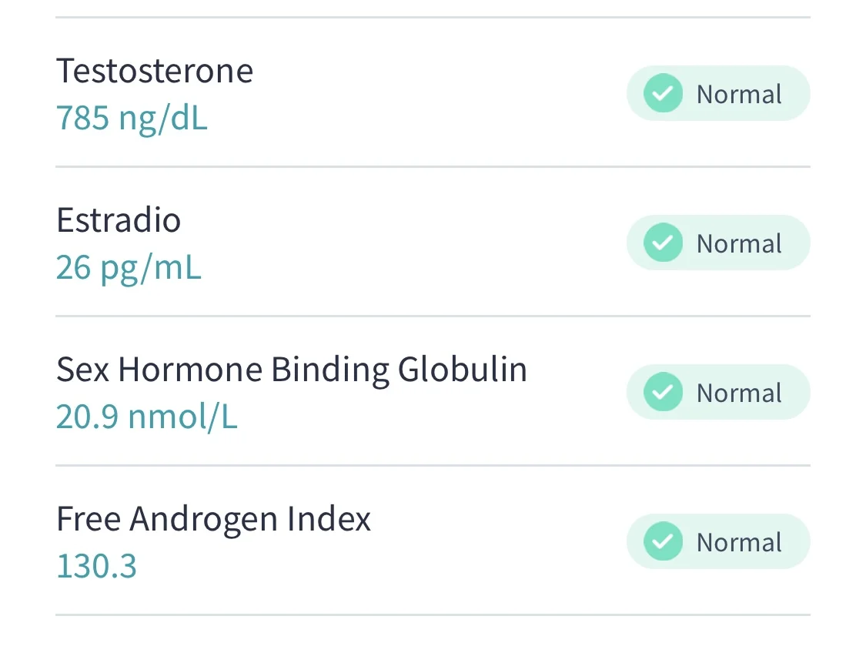
Task: Click the Testosterone green checkmark icon
Action: (x=663, y=94)
